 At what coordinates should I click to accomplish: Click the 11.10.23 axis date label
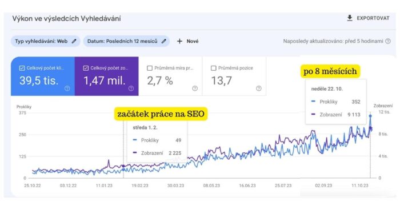tap(359, 185)
